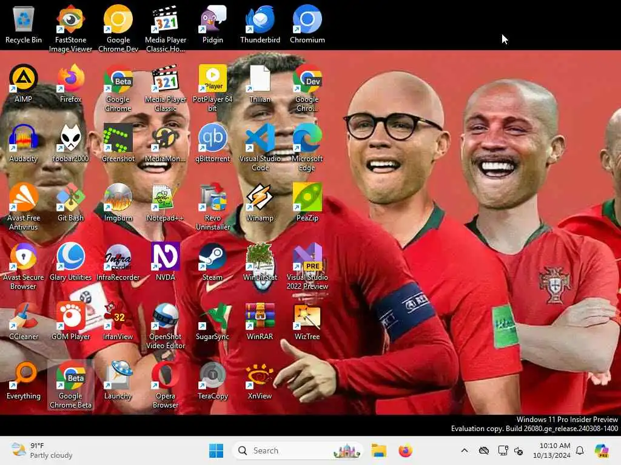Image resolution: width=621 pixels, height=465 pixels.
Task: Open Microsoft Edge desktop icon
Action: click(307, 147)
